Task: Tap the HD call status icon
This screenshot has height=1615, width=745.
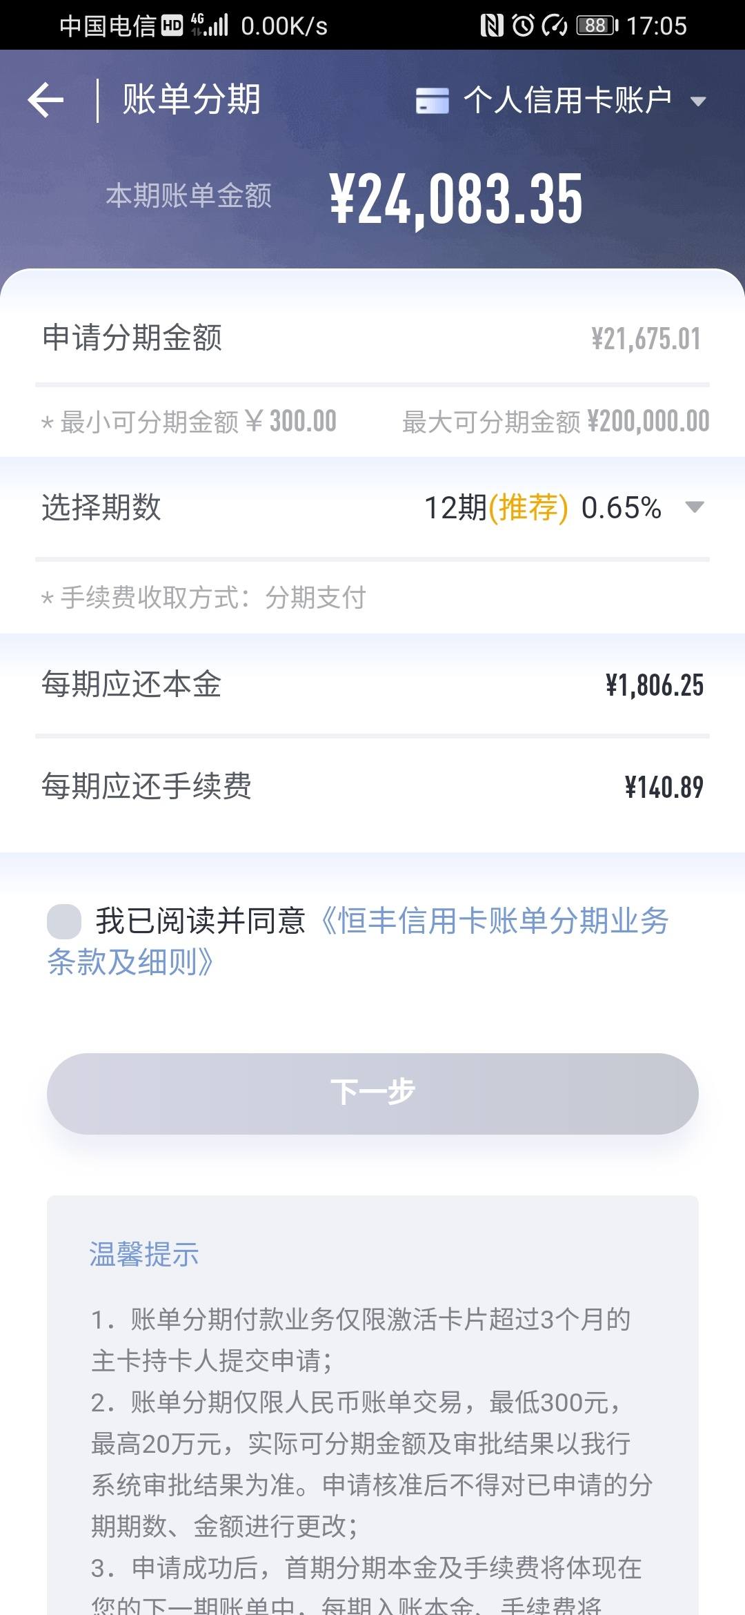Action: pyautogui.click(x=172, y=26)
